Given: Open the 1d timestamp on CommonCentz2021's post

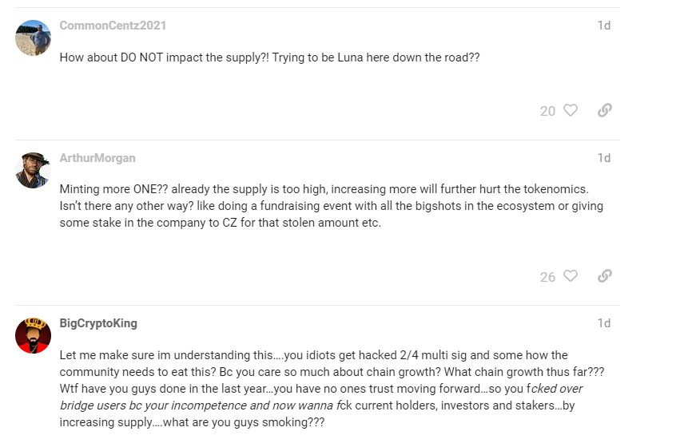Looking at the screenshot, I should point(603,26).
